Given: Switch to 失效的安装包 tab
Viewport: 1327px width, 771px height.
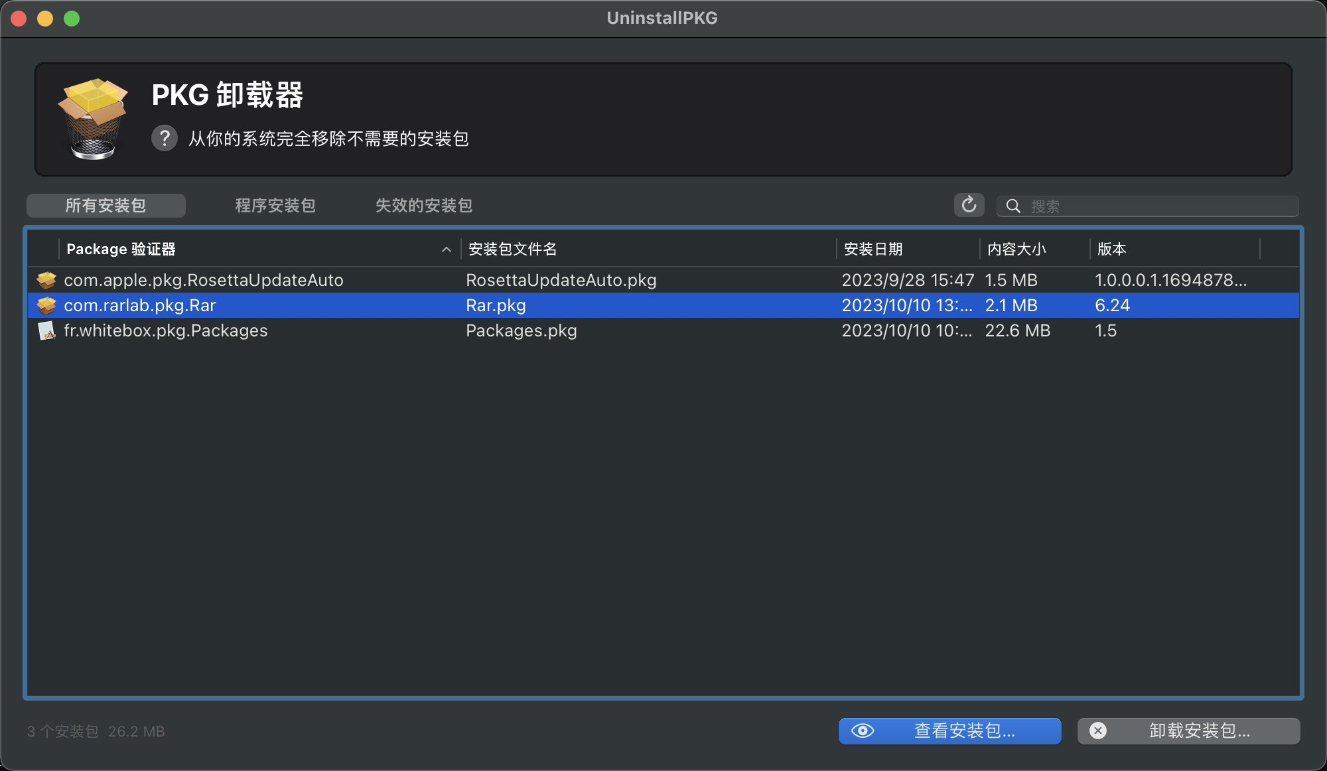Looking at the screenshot, I should pos(424,206).
